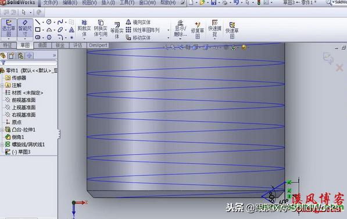Open the 工具(T) menu
This screenshot has height=219, width=347.
click(x=127, y=3)
